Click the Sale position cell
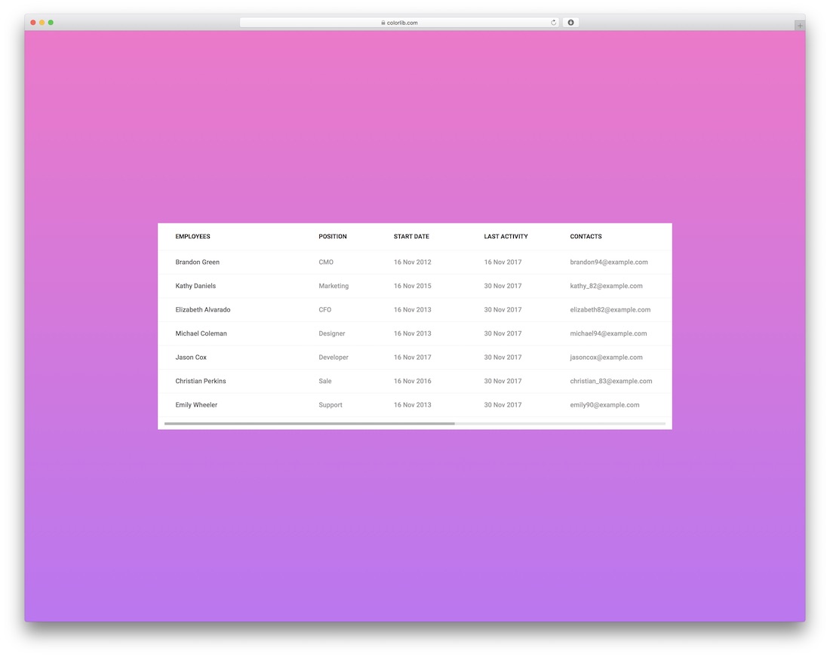 coord(325,382)
